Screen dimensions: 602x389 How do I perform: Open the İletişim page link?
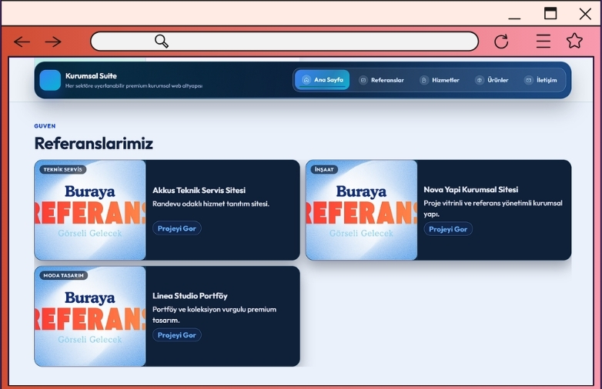(x=541, y=80)
